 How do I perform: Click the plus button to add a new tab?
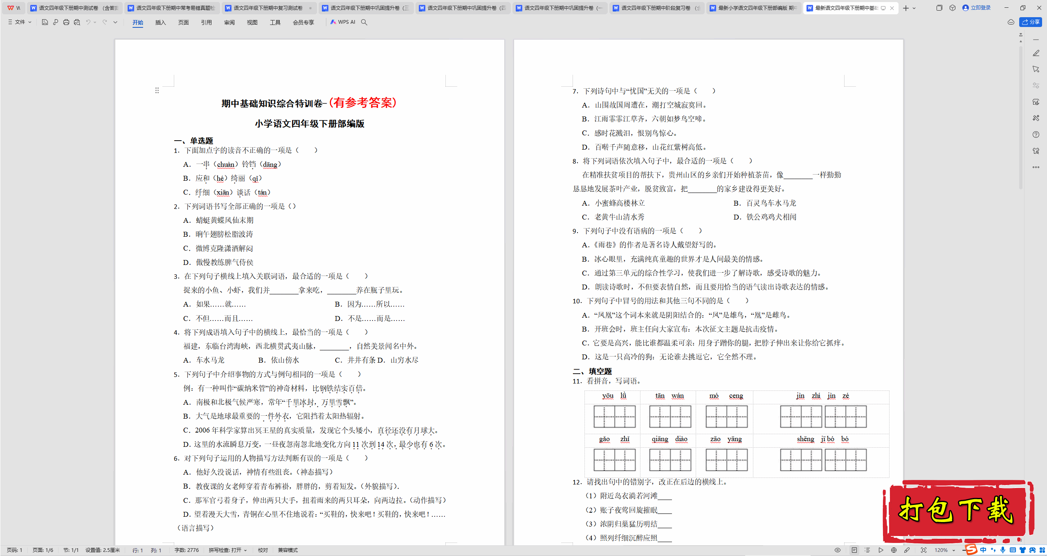point(906,8)
